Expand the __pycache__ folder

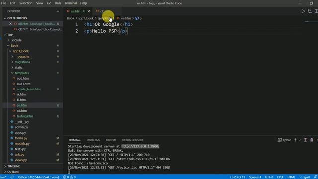23,56
